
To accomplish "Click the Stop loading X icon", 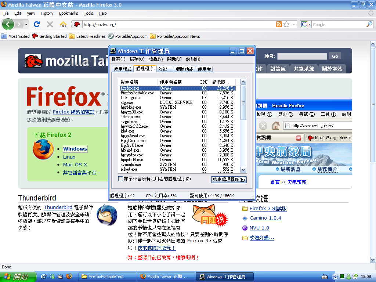I will pyautogui.click(x=50, y=24).
